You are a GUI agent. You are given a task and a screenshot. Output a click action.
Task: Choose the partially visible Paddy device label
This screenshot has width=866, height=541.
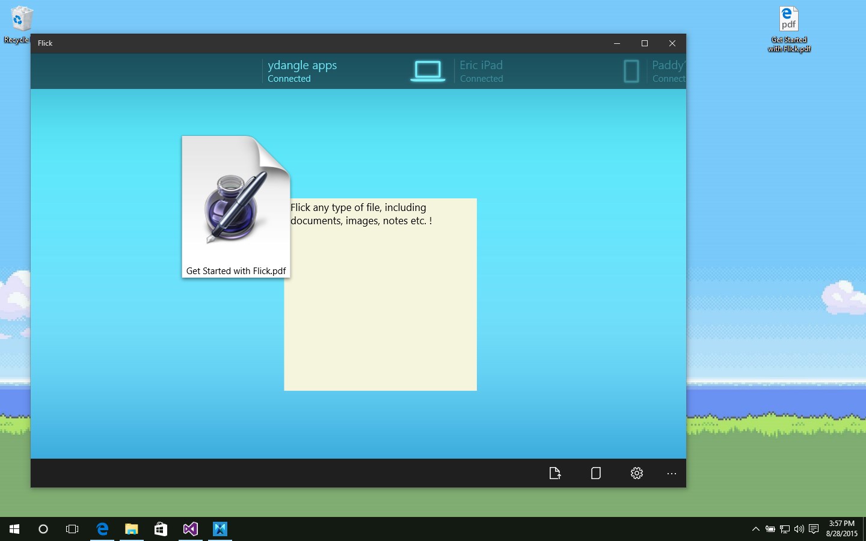(668, 71)
